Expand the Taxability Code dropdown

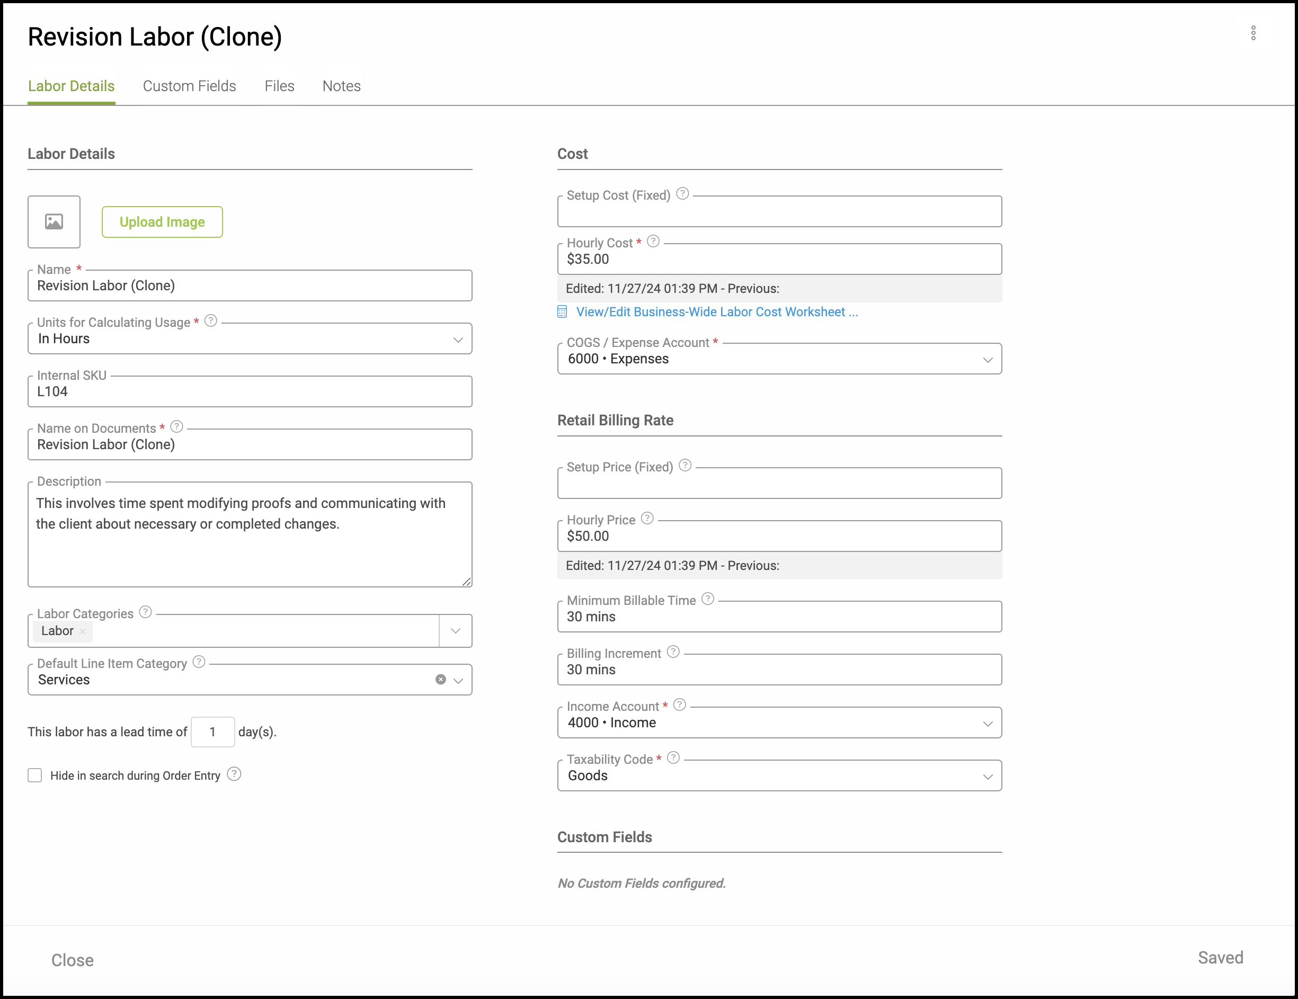[987, 776]
